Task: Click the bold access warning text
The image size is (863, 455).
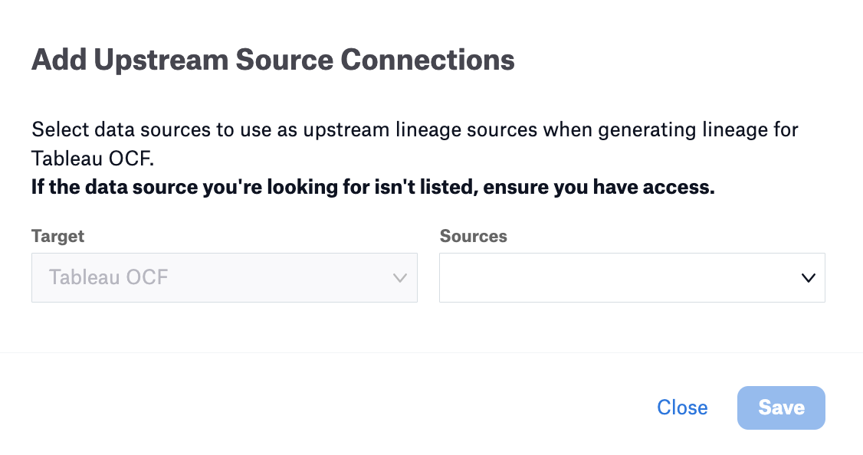Action: 373,187
